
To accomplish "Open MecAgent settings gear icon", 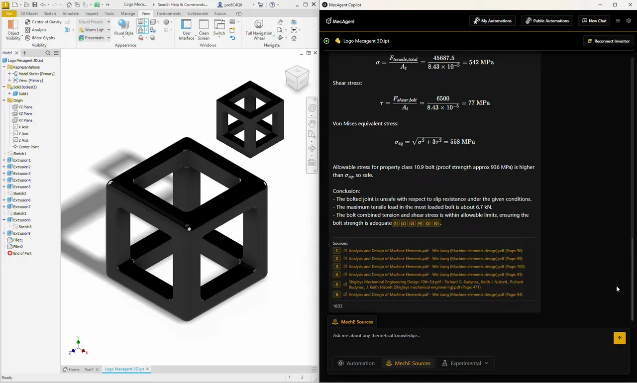I will [629, 21].
